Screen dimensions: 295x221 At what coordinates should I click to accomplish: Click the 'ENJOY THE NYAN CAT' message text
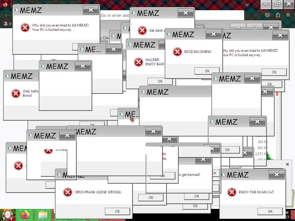point(256,192)
